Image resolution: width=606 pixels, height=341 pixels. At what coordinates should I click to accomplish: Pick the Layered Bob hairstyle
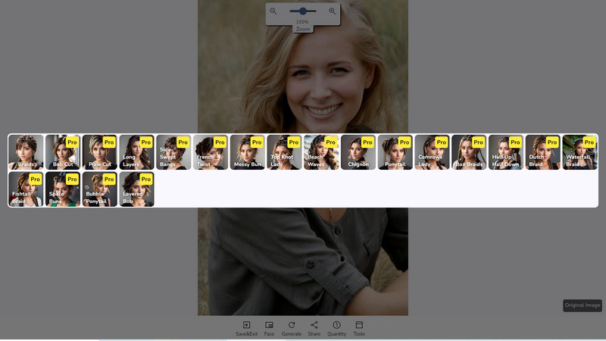136,189
